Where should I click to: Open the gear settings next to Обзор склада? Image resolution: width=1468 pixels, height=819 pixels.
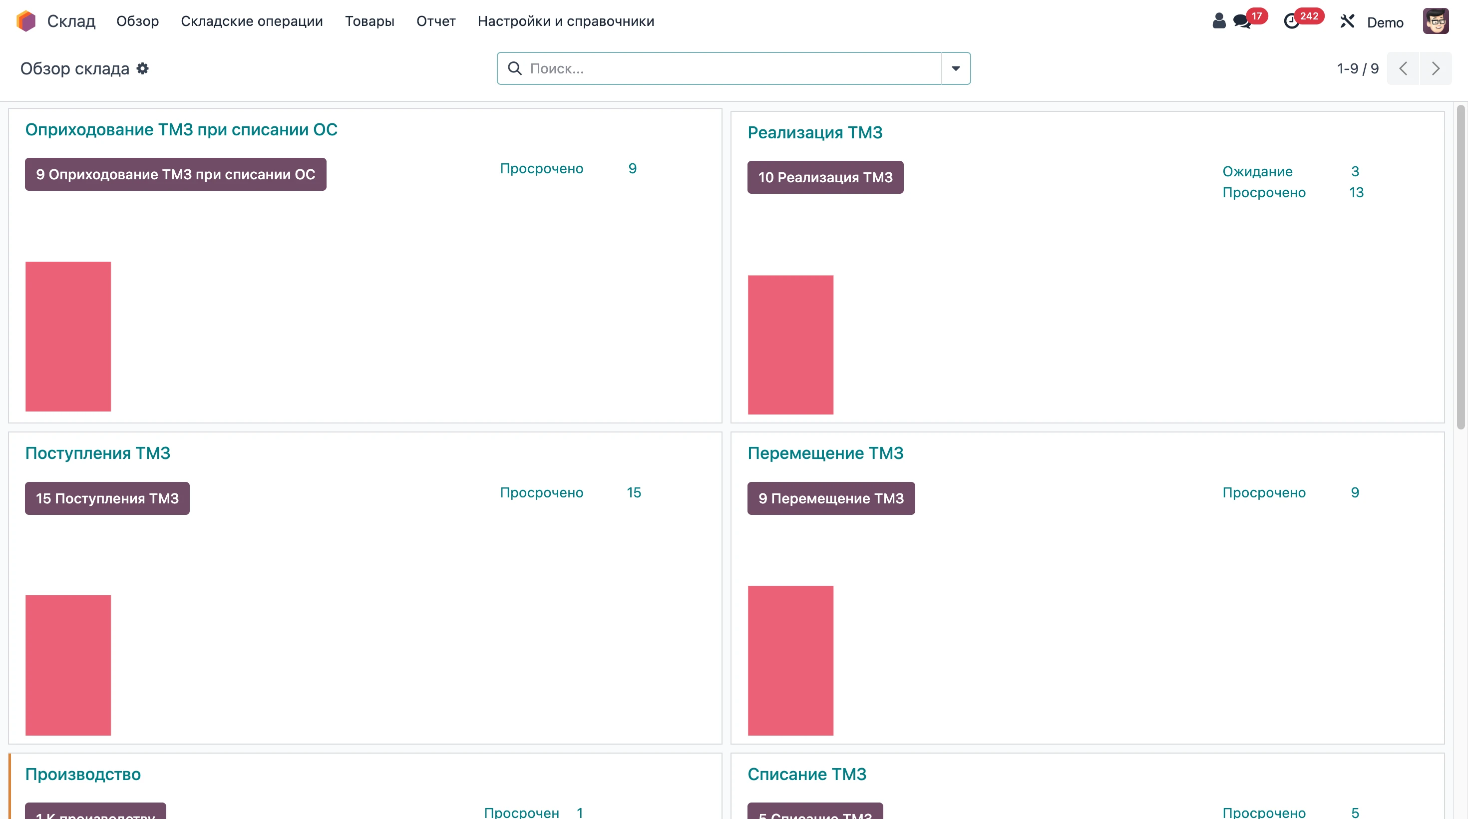point(142,68)
